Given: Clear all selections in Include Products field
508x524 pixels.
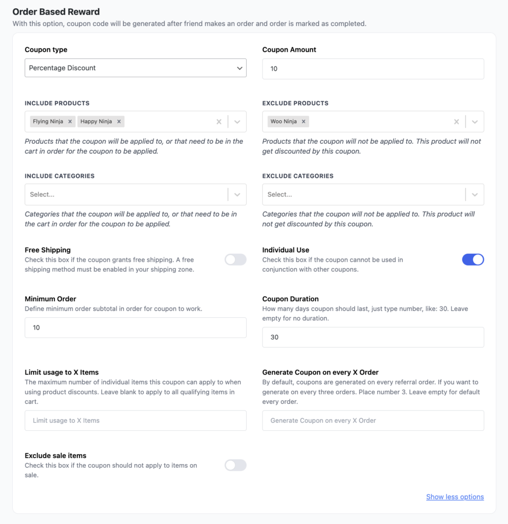Looking at the screenshot, I should (219, 121).
